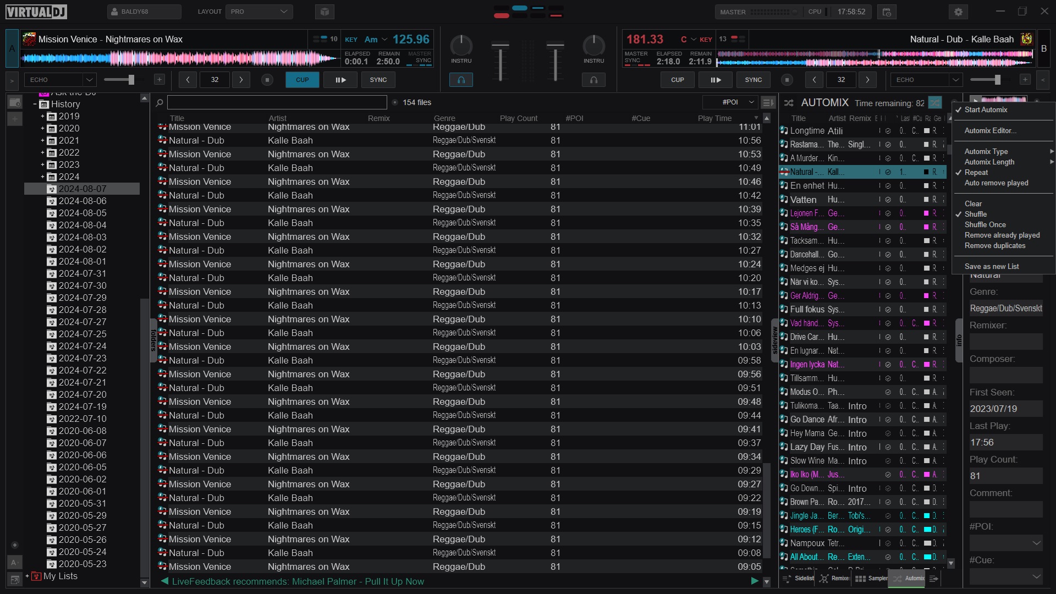Toggle deck B SYNC button

tap(754, 80)
